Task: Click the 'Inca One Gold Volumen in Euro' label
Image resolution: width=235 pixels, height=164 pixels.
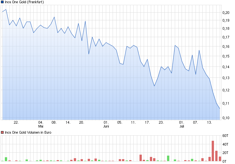Action: [x=28, y=132]
